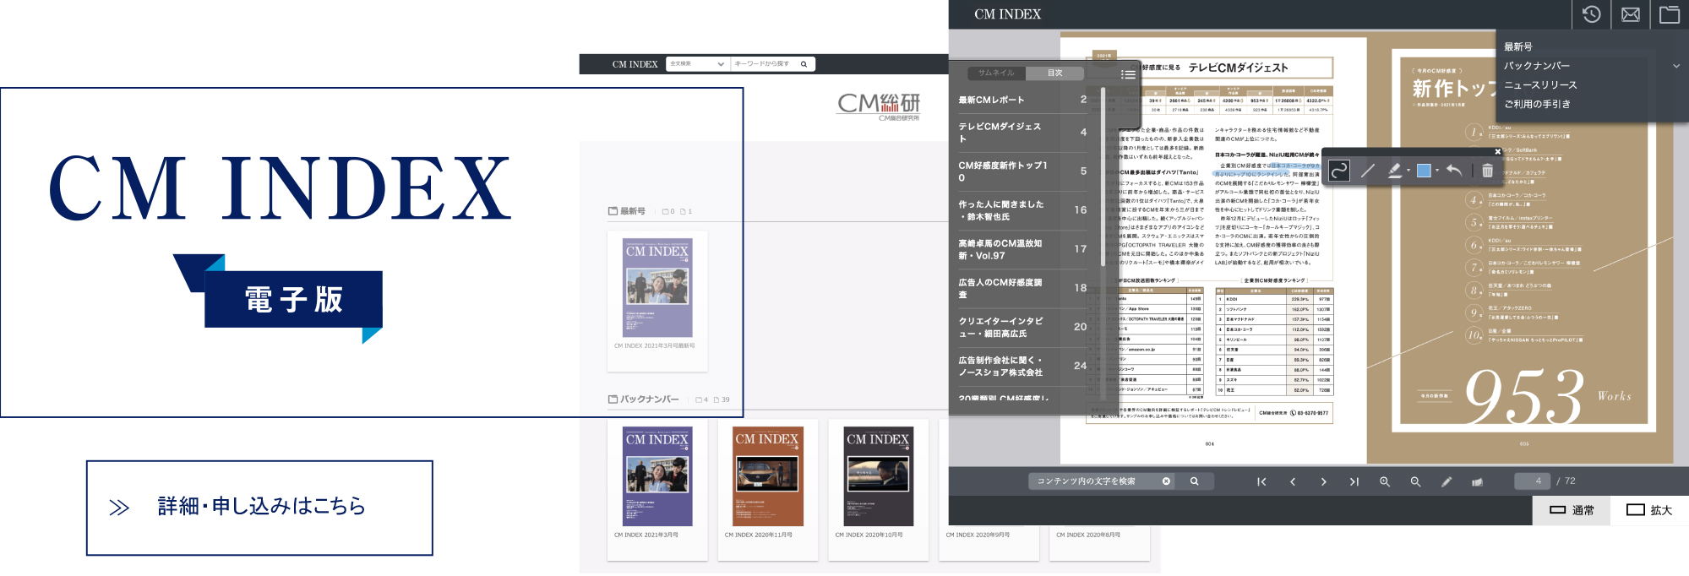Run the in-content search with magnifier button
The height and width of the screenshot is (576, 1689).
pos(1194,481)
